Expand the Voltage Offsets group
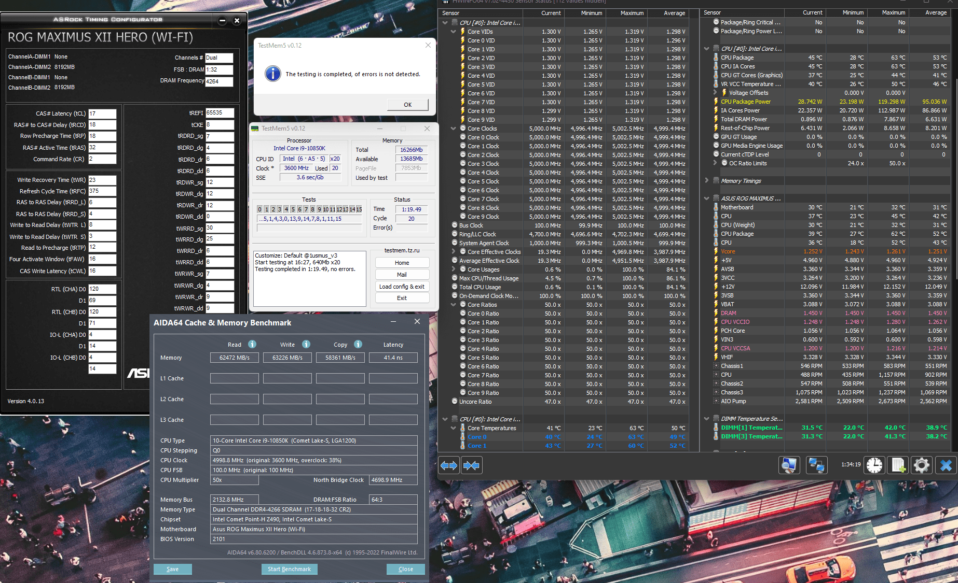 (x=715, y=93)
